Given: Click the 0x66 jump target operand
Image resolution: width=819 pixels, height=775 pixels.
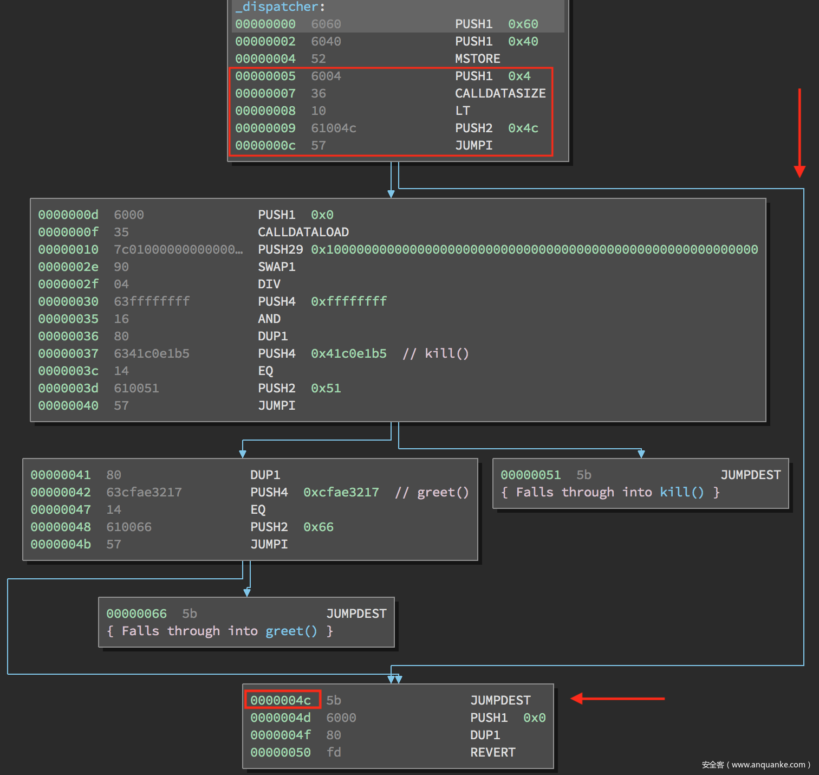Looking at the screenshot, I should click(x=318, y=527).
